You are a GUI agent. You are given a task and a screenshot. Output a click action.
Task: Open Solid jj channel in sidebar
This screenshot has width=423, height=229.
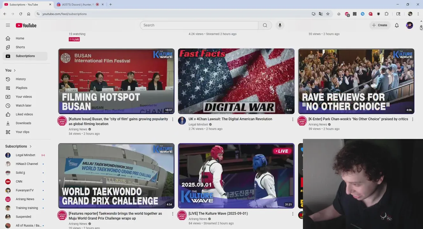pos(25,173)
